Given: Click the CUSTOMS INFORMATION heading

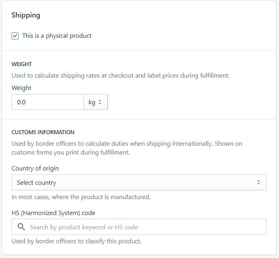Looking at the screenshot, I should tap(43, 132).
